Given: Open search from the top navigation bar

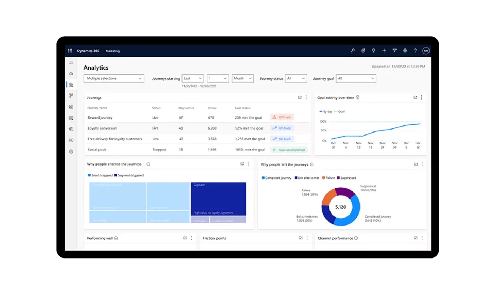Looking at the screenshot, I should (353, 51).
